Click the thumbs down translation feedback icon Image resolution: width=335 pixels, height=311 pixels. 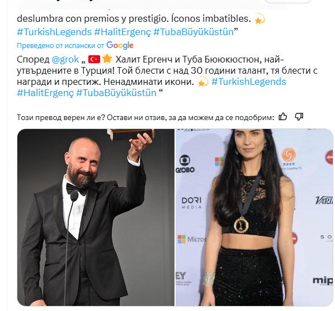pyautogui.click(x=299, y=117)
